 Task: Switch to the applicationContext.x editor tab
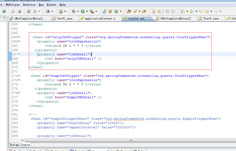(100, 18)
